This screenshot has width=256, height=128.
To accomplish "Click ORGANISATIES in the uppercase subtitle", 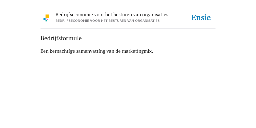I will click(x=147, y=21).
